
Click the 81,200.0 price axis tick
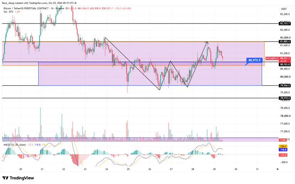[x=285, y=53]
